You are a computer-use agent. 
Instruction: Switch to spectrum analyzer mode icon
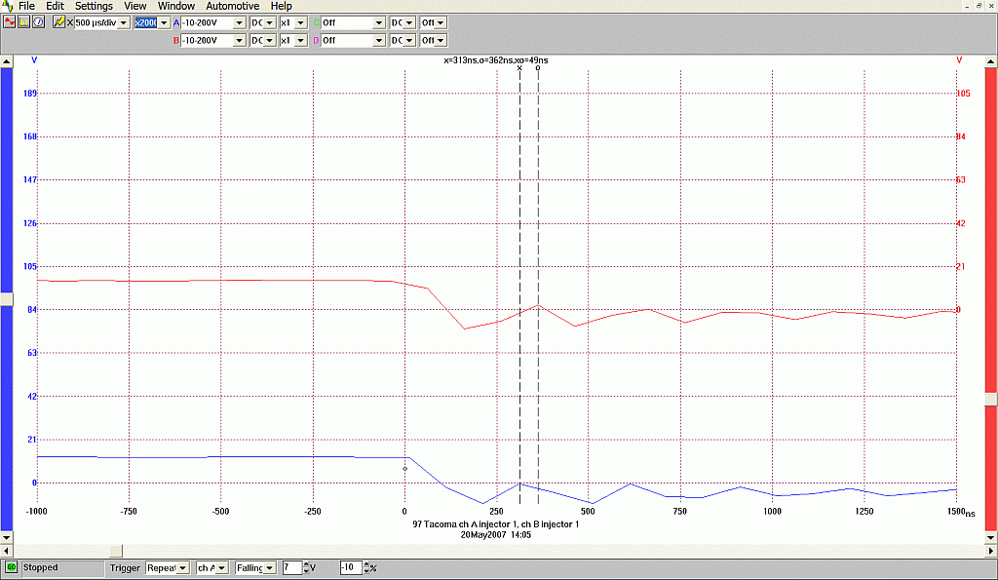(x=24, y=22)
